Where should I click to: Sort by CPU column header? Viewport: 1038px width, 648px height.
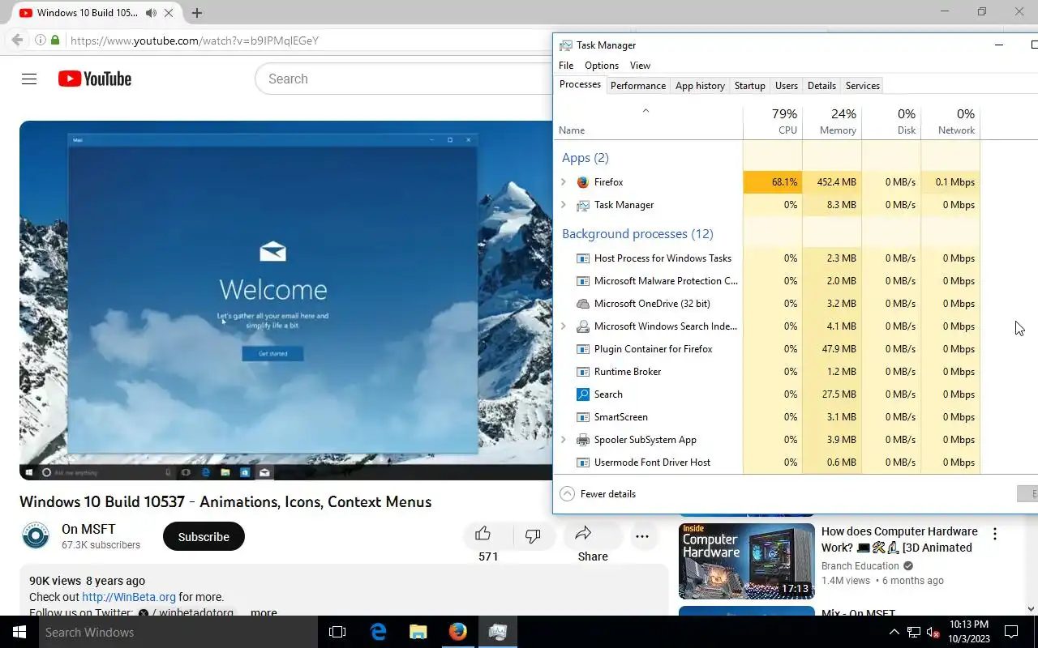(x=773, y=122)
